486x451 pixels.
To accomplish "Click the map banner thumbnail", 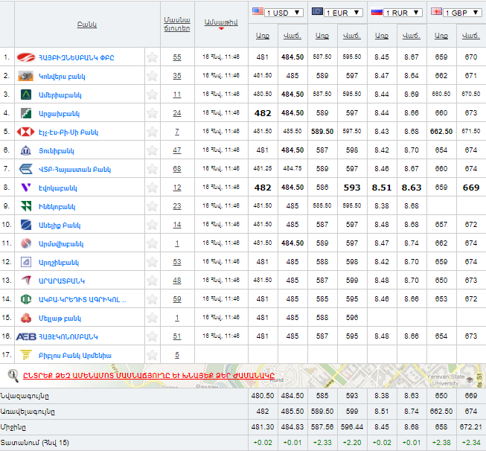I will point(243,376).
